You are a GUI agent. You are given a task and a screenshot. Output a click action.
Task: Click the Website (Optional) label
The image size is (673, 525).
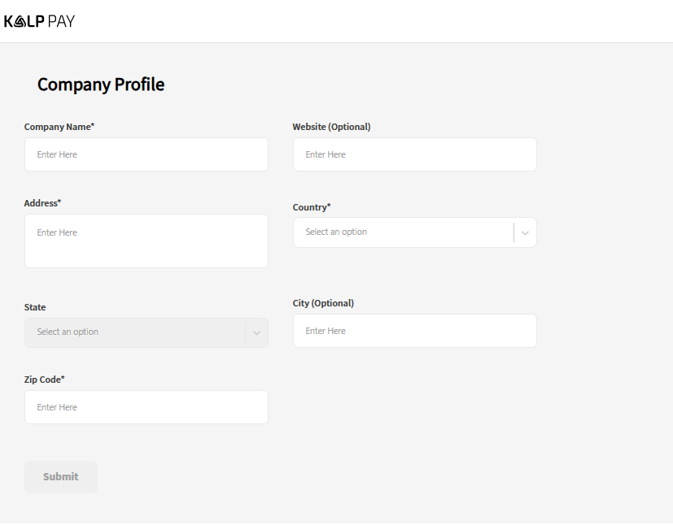pos(331,127)
